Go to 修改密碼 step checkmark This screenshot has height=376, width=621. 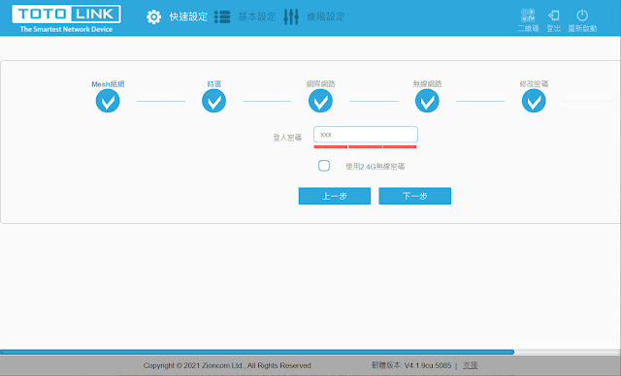534,101
